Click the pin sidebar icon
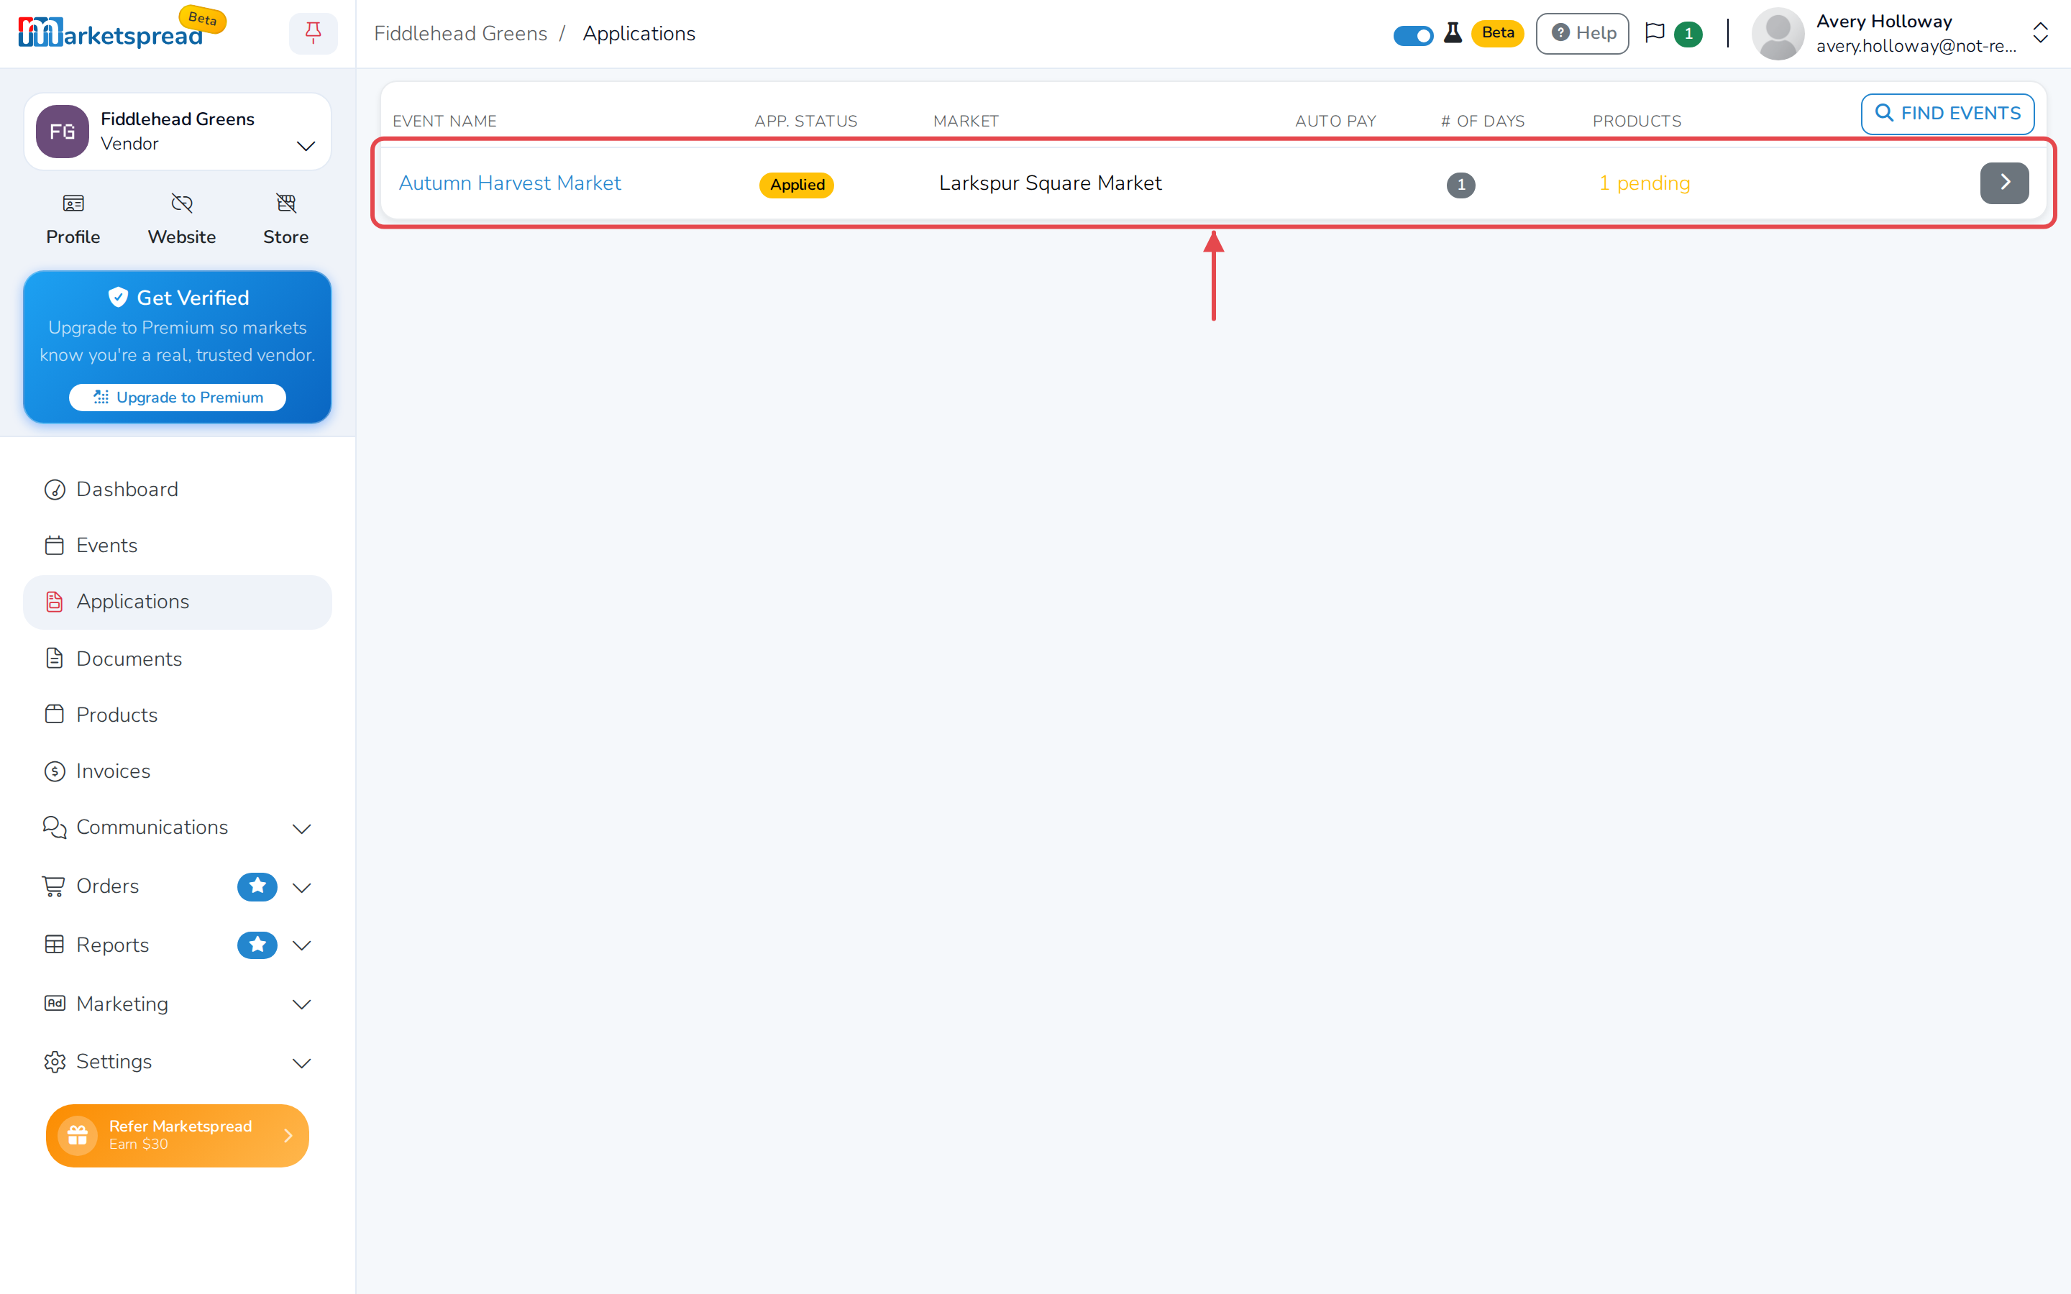 point(314,33)
